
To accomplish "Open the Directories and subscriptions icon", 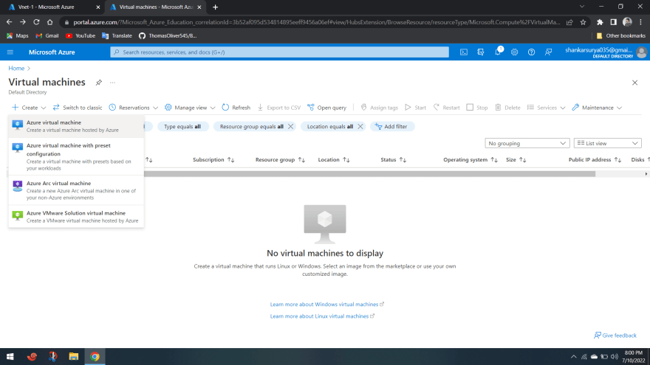I will 480,52.
